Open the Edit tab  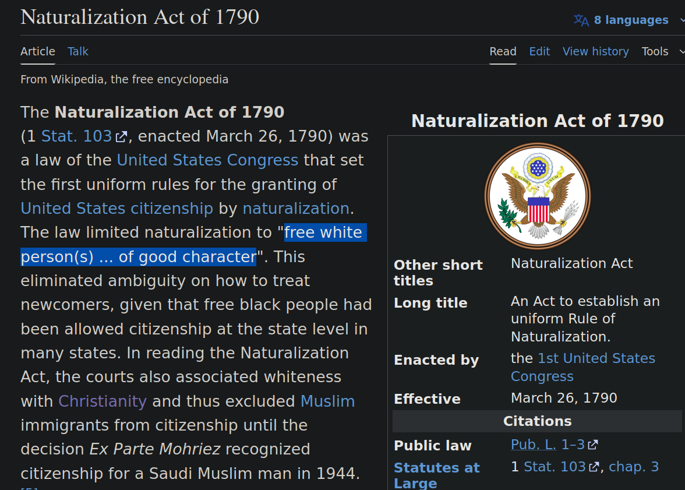[x=539, y=52]
